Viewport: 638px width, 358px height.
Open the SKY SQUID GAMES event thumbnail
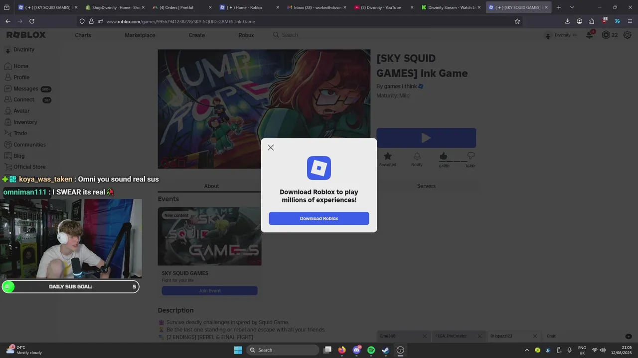click(x=209, y=236)
